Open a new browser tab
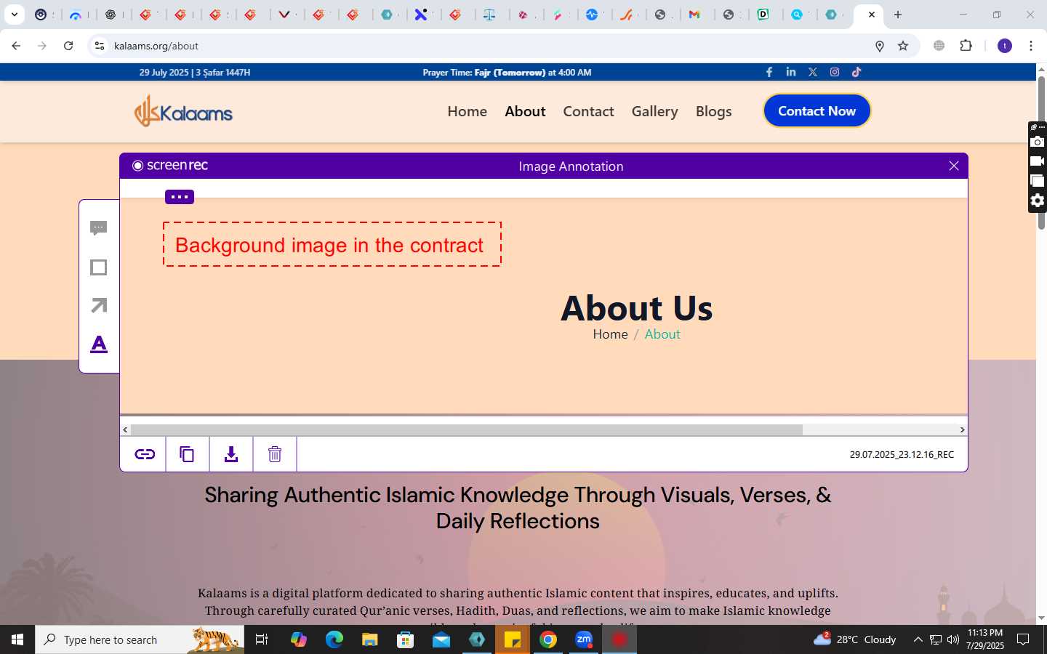 click(898, 15)
